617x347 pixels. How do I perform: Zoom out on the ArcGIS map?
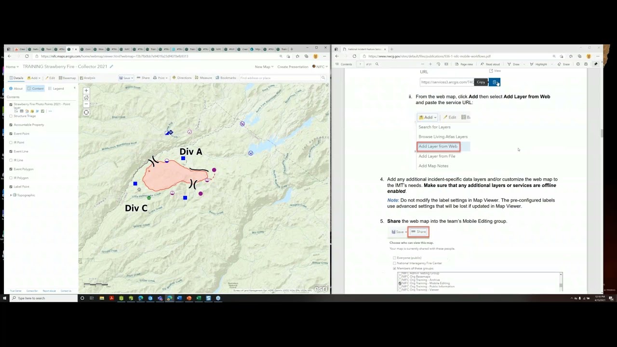[86, 104]
